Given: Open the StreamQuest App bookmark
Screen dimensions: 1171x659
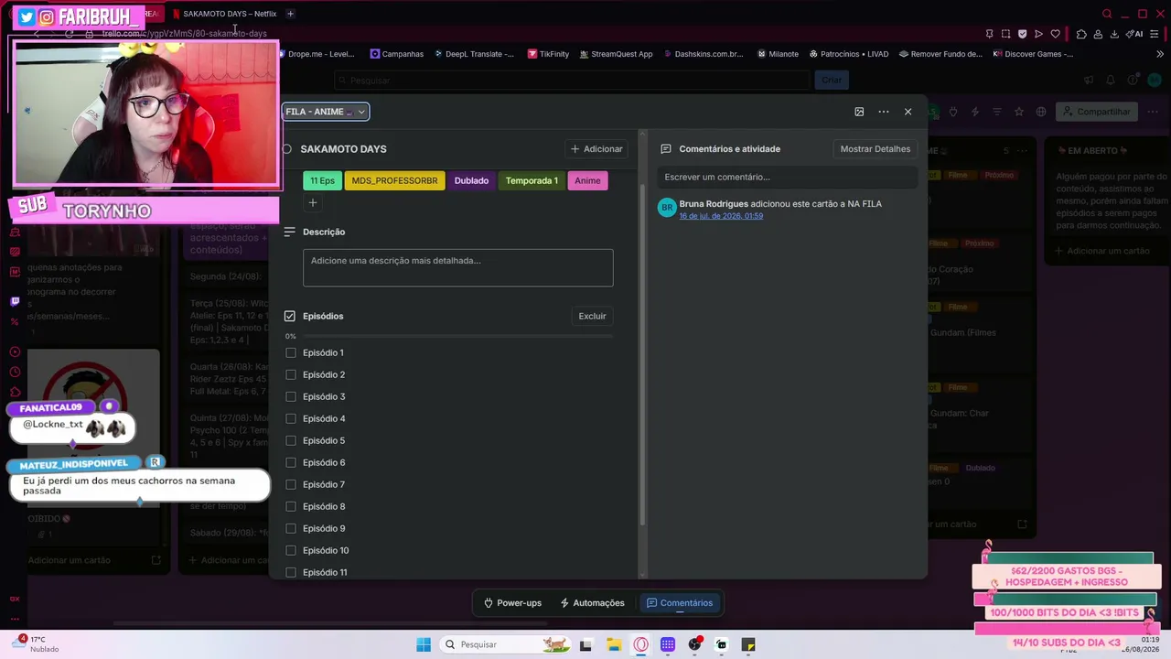Looking at the screenshot, I should [616, 54].
